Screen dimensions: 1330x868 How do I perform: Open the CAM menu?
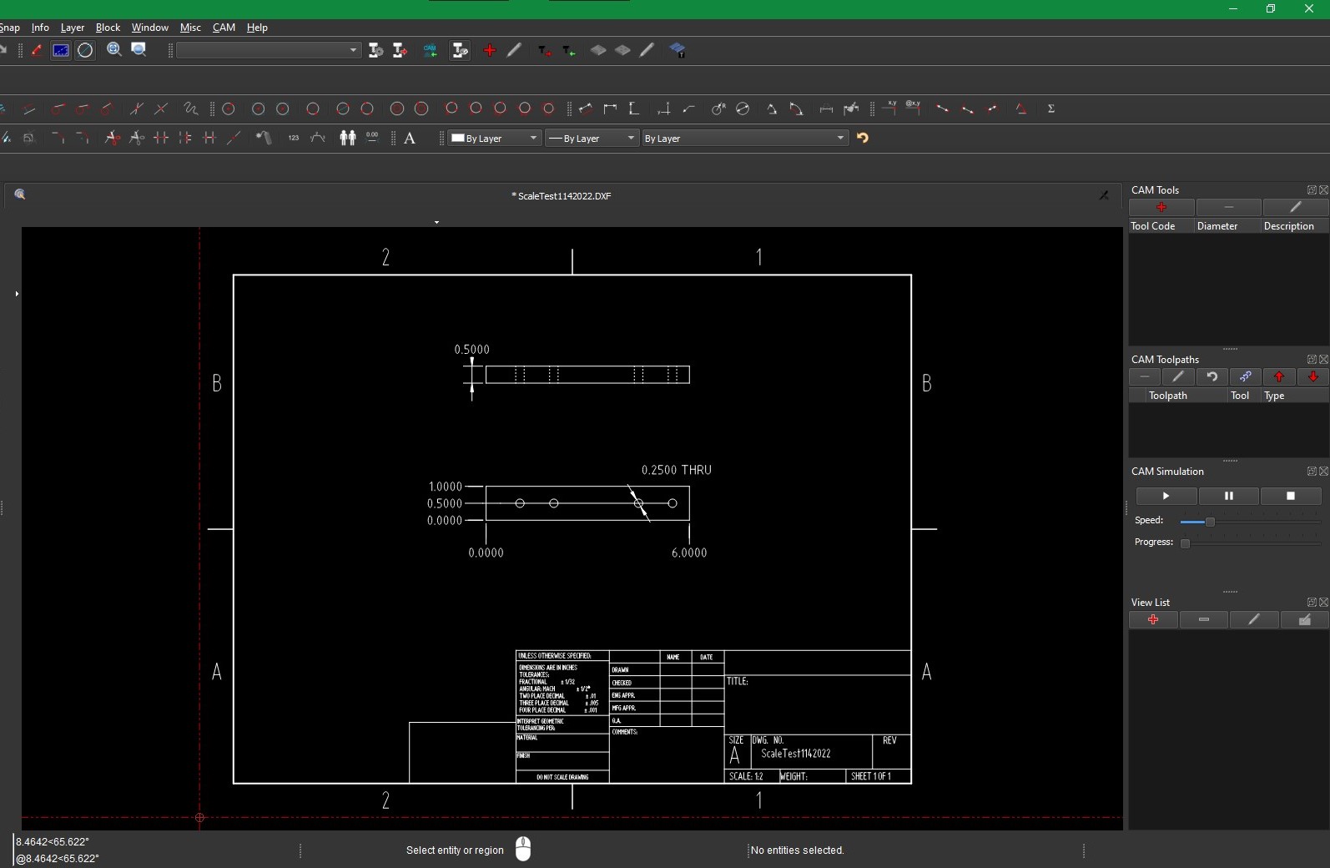coord(224,28)
